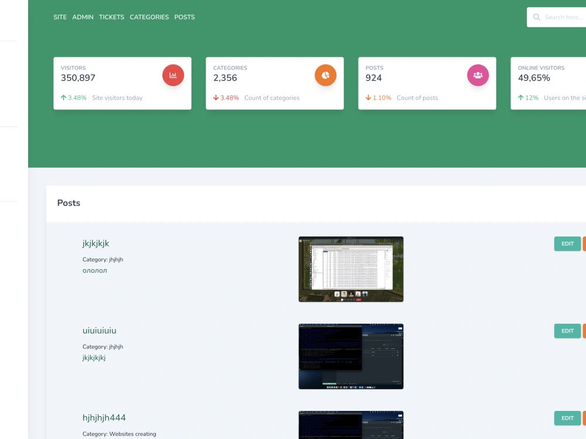This screenshot has height=439, width=586.
Task: Go to the CATEGORIES section
Action: click(149, 17)
